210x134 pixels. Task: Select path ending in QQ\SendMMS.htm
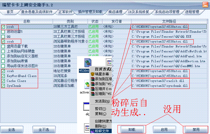pyautogui.click(x=166, y=66)
